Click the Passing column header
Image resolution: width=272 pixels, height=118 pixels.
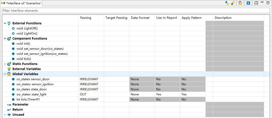tap(91, 18)
